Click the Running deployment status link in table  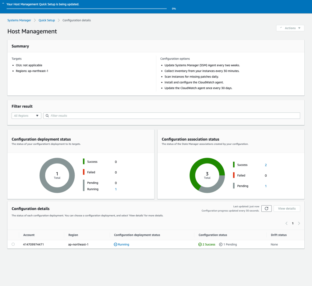[123, 245]
